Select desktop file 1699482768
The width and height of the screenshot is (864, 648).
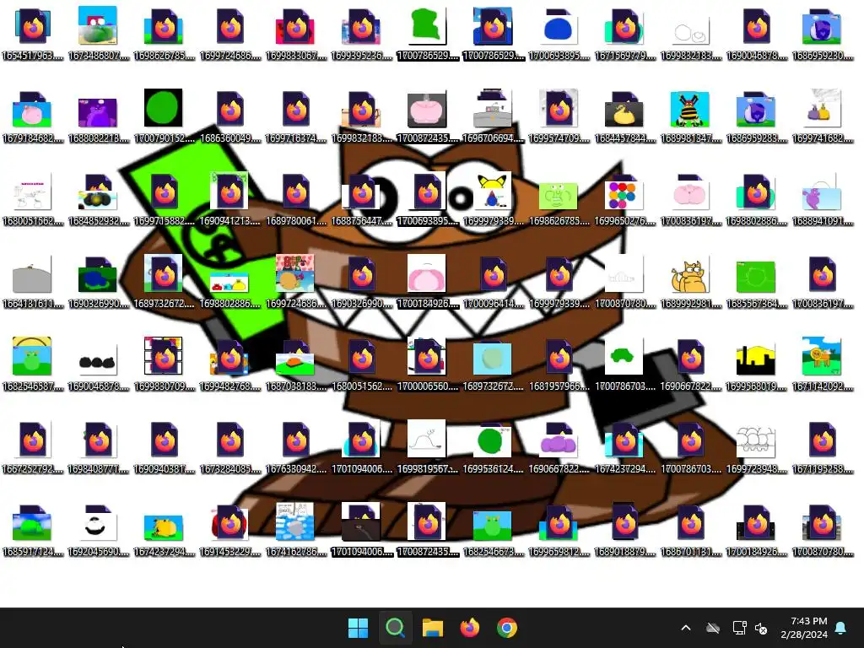point(229,364)
